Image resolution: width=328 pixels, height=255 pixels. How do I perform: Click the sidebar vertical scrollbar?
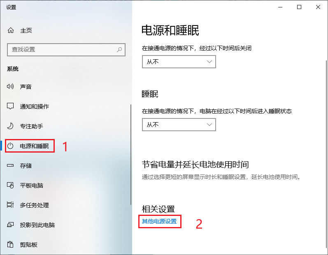pyautogui.click(x=131, y=155)
